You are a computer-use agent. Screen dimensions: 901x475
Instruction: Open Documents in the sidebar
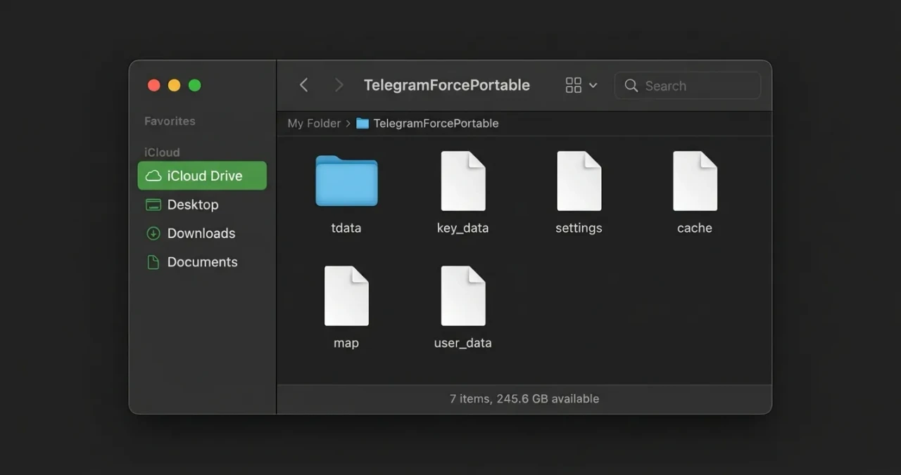click(x=202, y=262)
